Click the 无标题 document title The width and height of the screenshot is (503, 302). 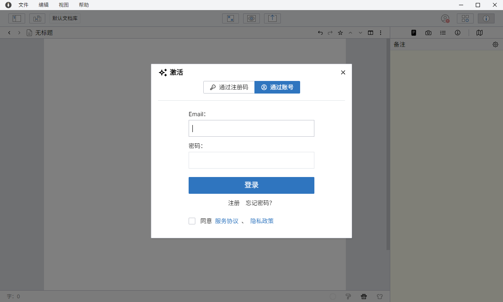coord(44,33)
